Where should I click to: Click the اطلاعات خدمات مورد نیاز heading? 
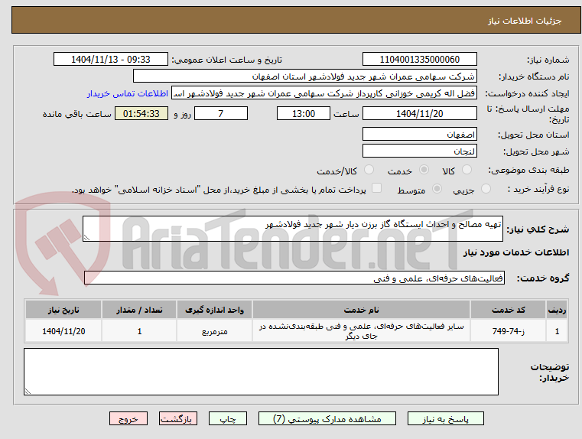click(515, 252)
